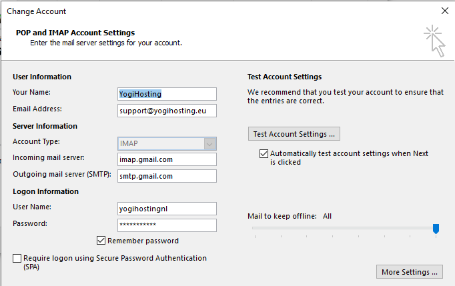The width and height of the screenshot is (455, 286).
Task: Toggle the Remember password checkbox
Action: click(x=101, y=241)
